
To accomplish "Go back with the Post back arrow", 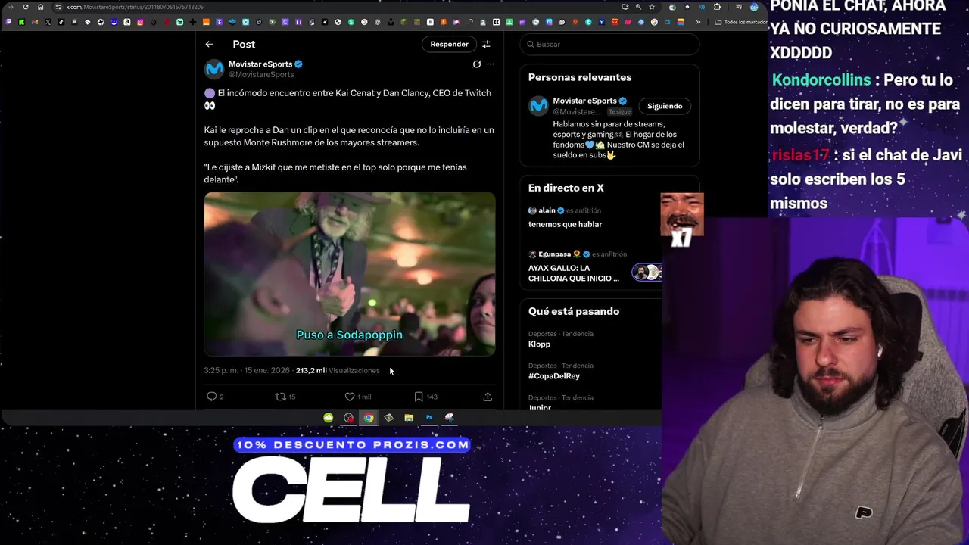I will [209, 44].
